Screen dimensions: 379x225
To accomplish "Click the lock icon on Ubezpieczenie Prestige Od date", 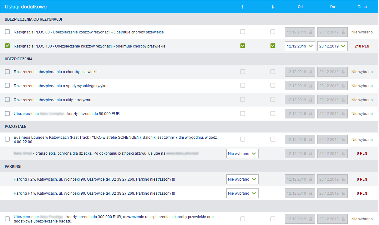I will 311,219.
